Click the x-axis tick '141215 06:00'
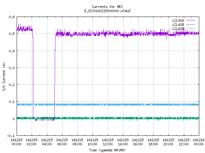The image size is (205, 153). point(62,142)
